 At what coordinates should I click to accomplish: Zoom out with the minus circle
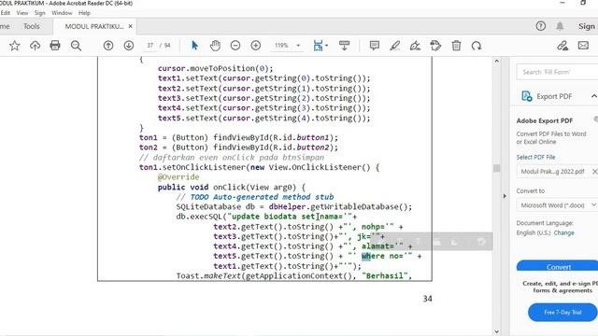235,46
